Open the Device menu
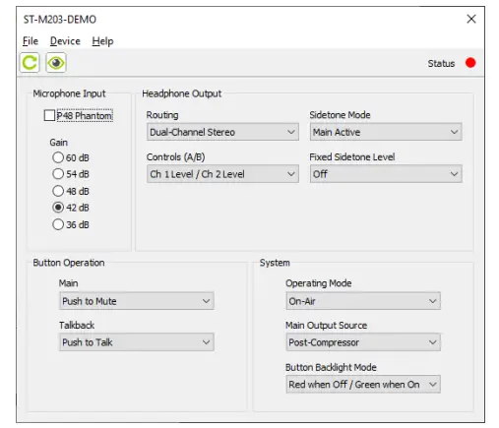Screen dimensions: 499x428 65,41
